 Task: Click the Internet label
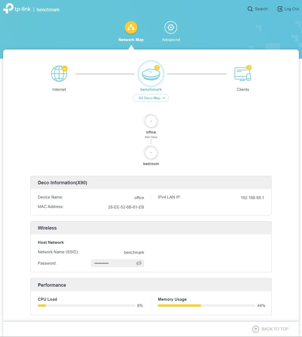click(59, 90)
